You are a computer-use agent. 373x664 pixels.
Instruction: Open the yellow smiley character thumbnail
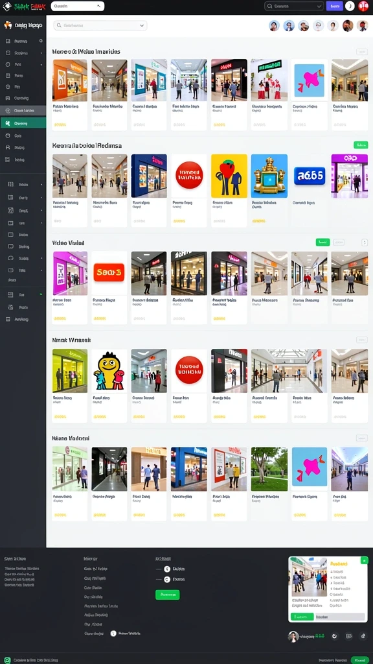[109, 370]
